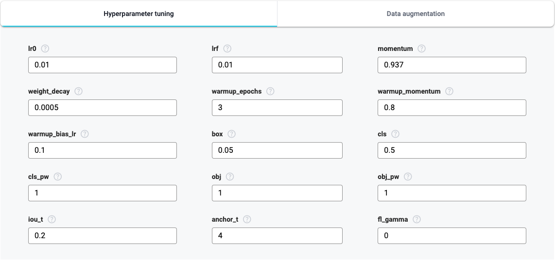Click the warmup_momentum help icon

pos(449,91)
